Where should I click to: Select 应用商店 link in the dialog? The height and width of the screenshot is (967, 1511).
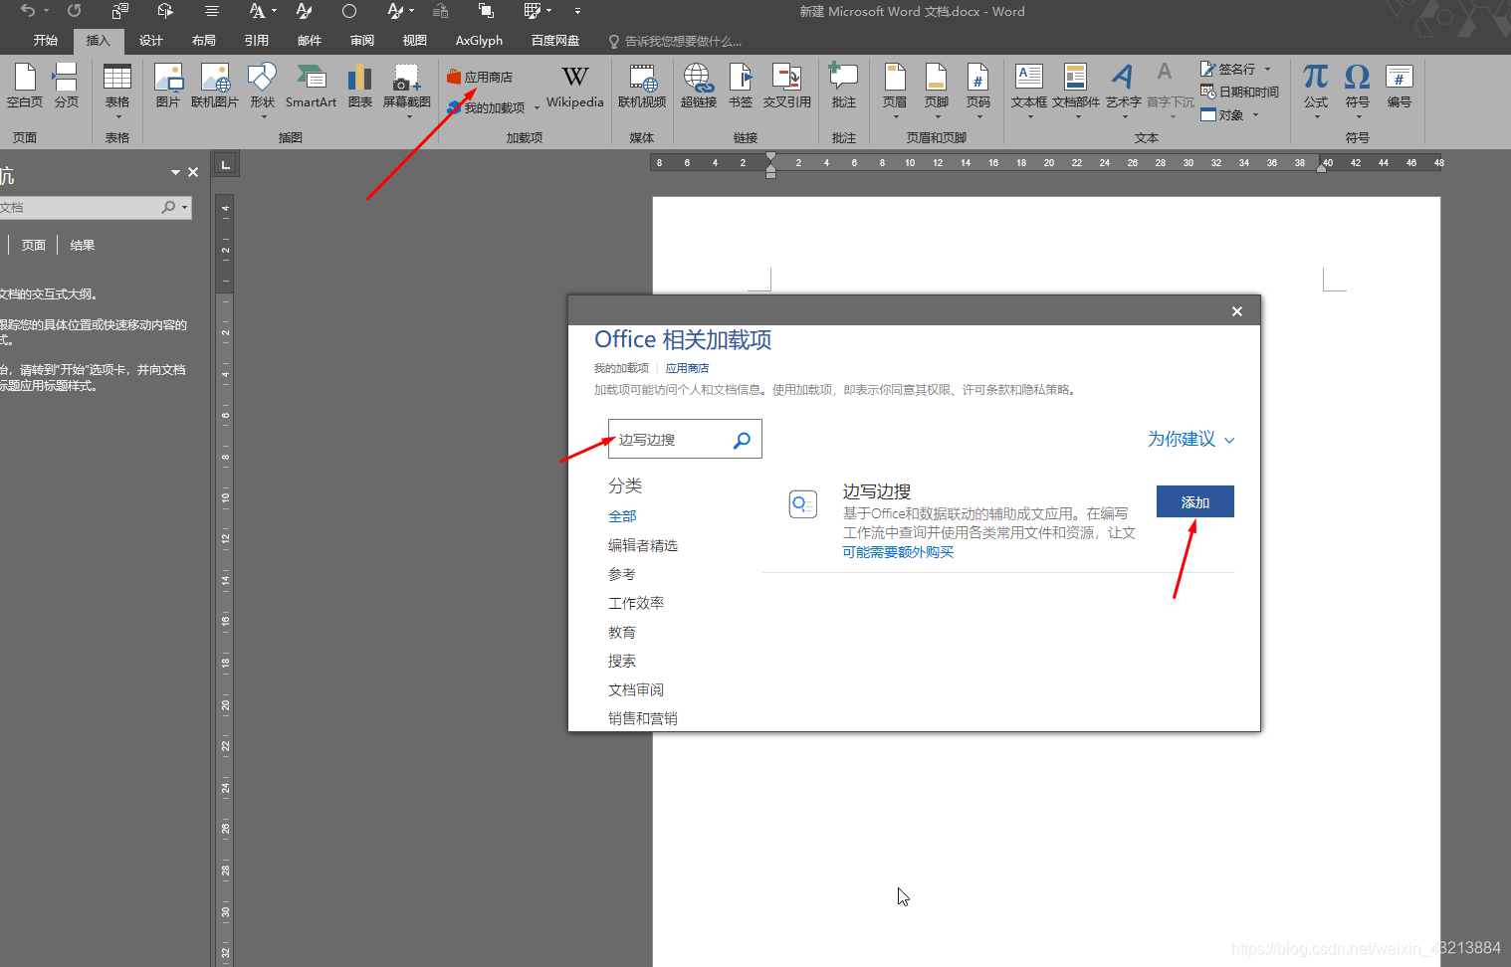click(x=687, y=368)
